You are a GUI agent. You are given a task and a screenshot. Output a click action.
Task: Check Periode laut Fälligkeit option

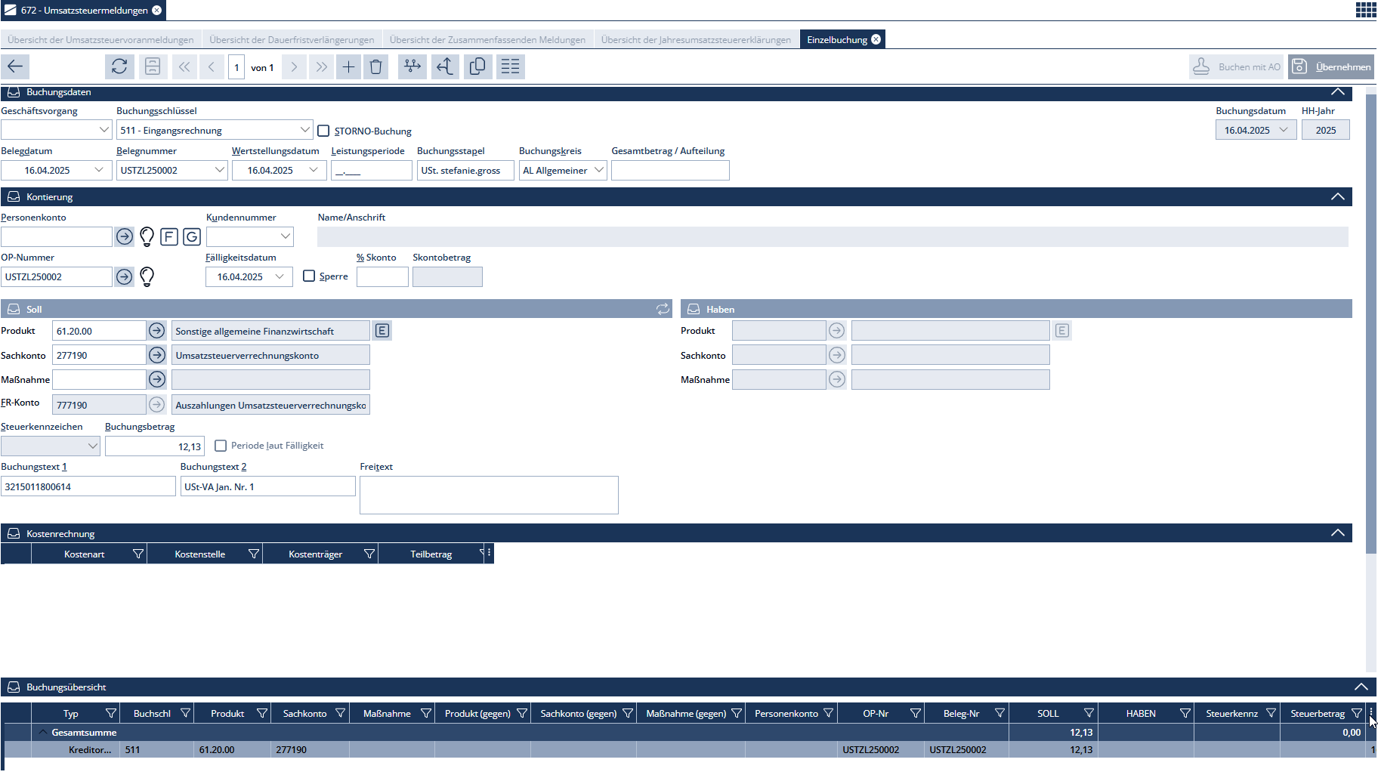[x=221, y=446]
